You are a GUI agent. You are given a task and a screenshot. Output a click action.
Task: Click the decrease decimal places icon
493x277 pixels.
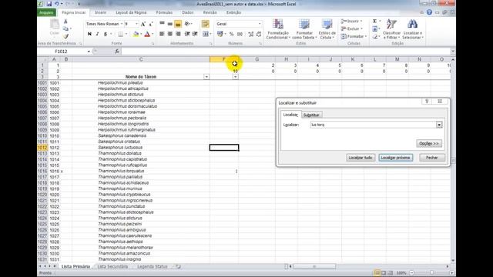(x=259, y=34)
